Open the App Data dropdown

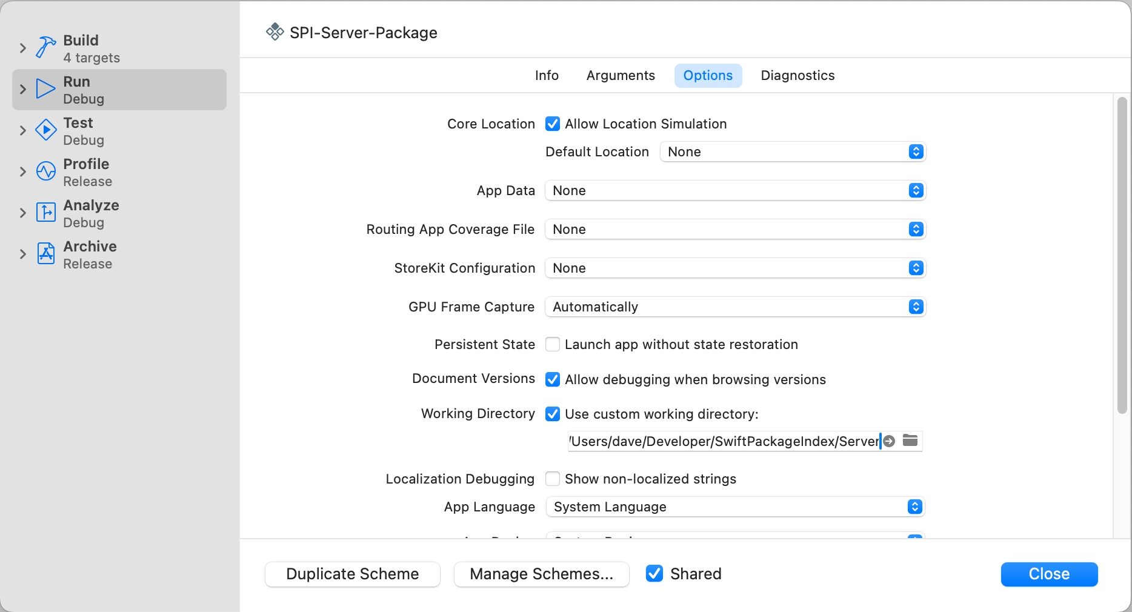coord(735,191)
